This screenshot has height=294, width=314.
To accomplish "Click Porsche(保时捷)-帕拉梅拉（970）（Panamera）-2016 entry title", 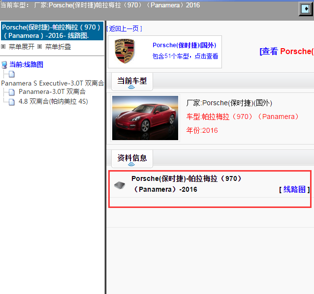I will (186, 184).
